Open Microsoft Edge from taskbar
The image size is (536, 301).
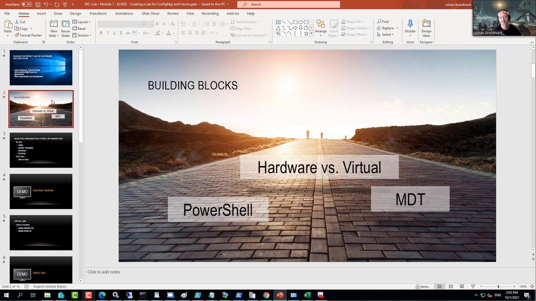[x=102, y=295]
